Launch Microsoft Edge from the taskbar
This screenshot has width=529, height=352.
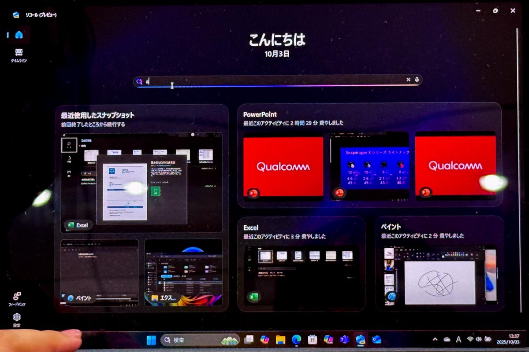(296, 340)
